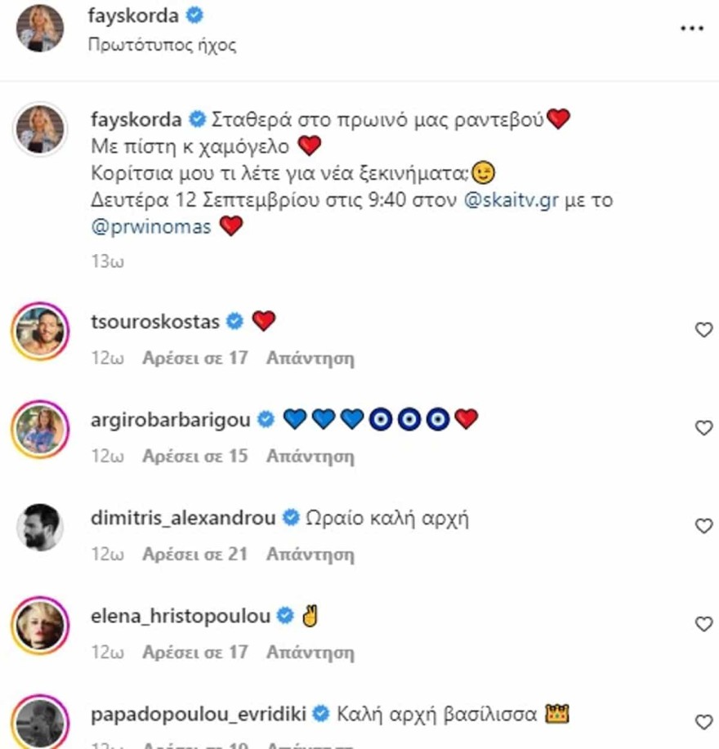
Task: Reply to tsouroskostas's comment
Action: tap(310, 357)
